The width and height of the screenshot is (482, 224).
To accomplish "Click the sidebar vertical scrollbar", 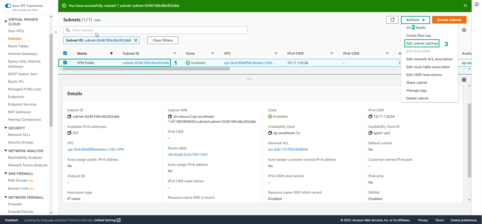I will (51, 80).
